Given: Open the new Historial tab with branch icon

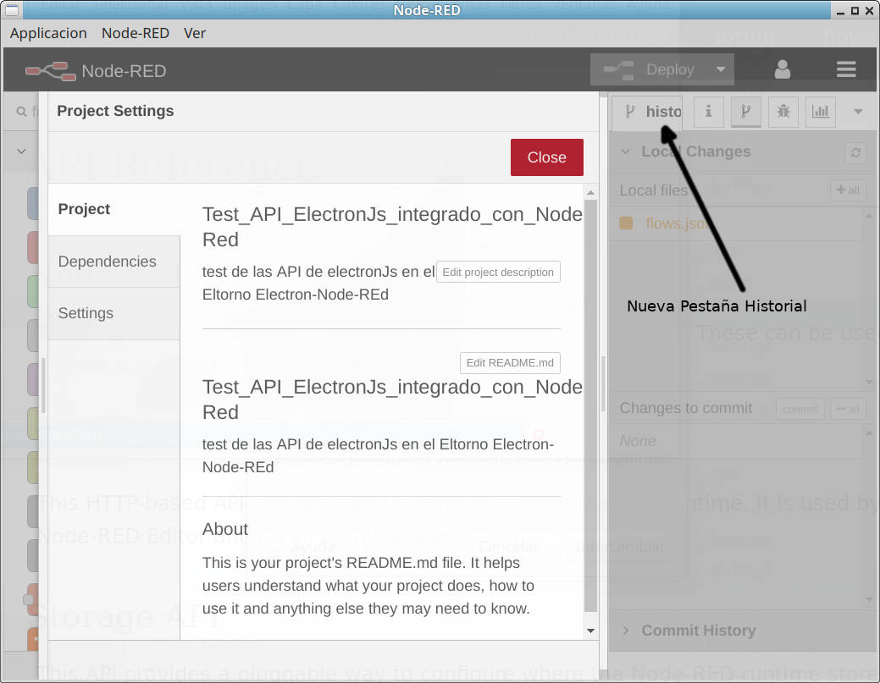Looking at the screenshot, I should tap(646, 111).
